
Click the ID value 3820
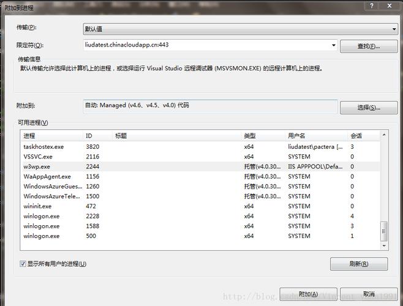pos(92,147)
